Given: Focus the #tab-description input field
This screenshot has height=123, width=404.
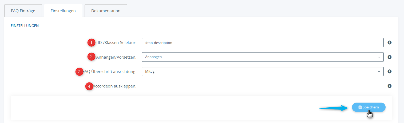Looking at the screenshot, I should (x=263, y=42).
